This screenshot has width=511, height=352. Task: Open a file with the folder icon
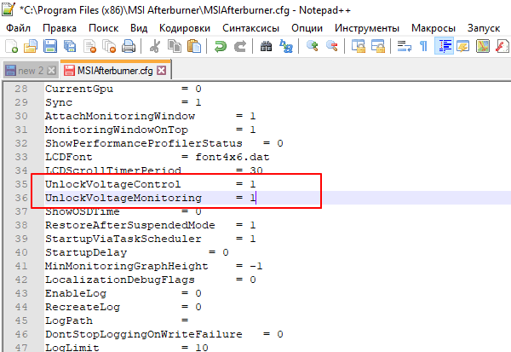point(31,46)
